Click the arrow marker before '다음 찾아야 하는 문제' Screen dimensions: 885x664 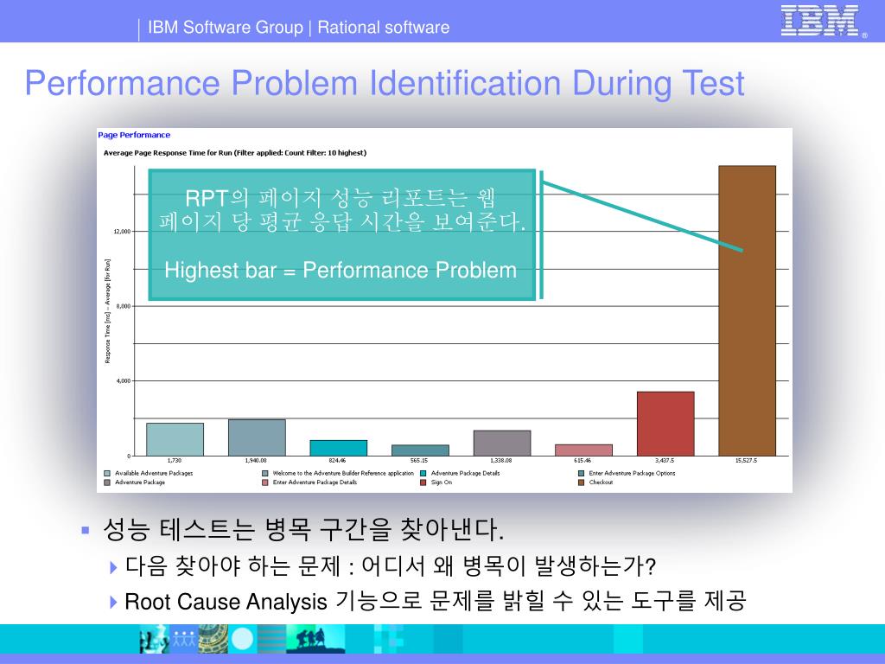click(x=113, y=567)
